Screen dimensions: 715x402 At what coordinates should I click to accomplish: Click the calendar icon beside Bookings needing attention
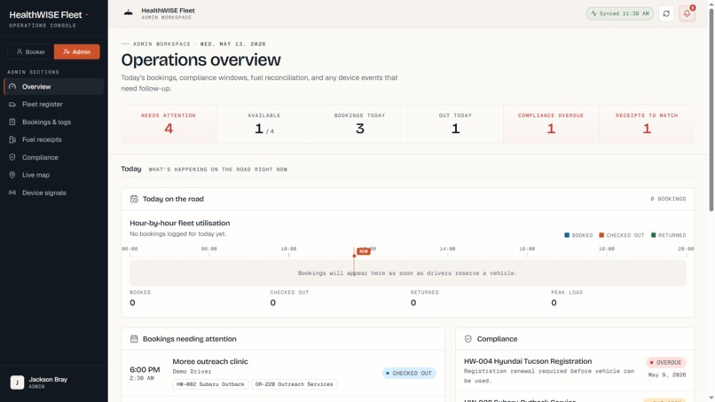(134, 339)
